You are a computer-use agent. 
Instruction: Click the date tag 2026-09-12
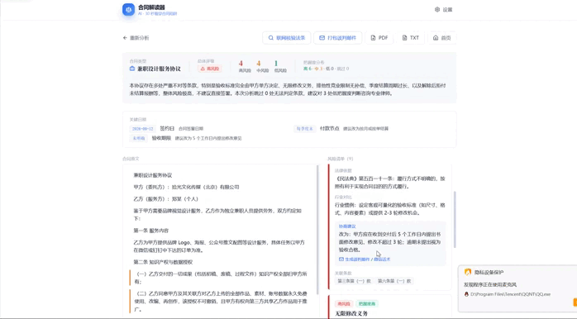143,129
